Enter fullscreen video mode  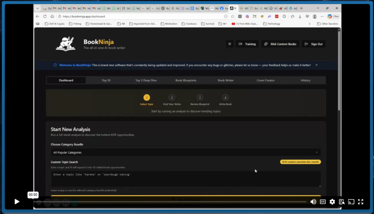[x=360, y=202]
